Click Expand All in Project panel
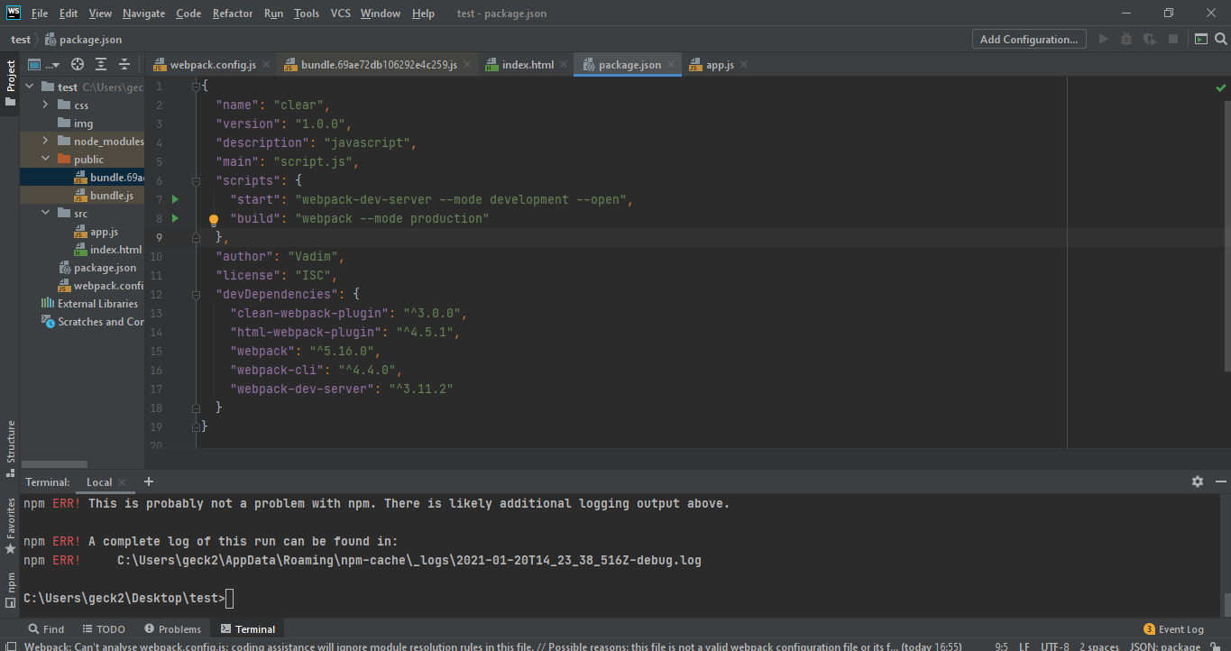The image size is (1231, 651). pos(101,64)
